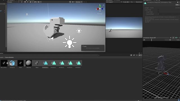The height and width of the screenshot is (101, 180).
Task: Select the second Armature animation clip
Action: (x=53, y=63)
